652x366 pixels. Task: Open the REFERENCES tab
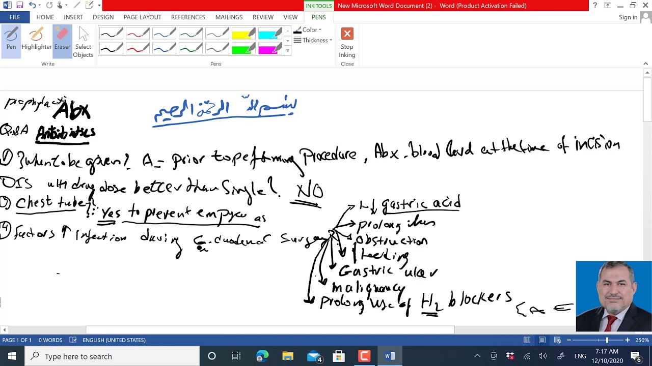[188, 17]
